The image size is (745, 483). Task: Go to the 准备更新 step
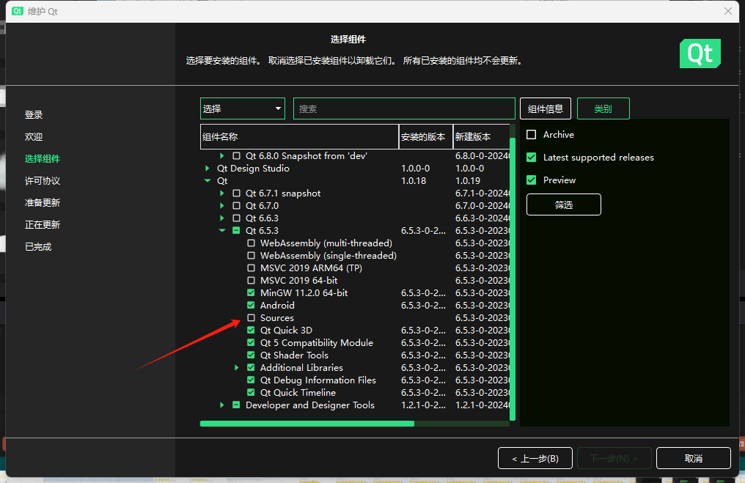(x=43, y=203)
